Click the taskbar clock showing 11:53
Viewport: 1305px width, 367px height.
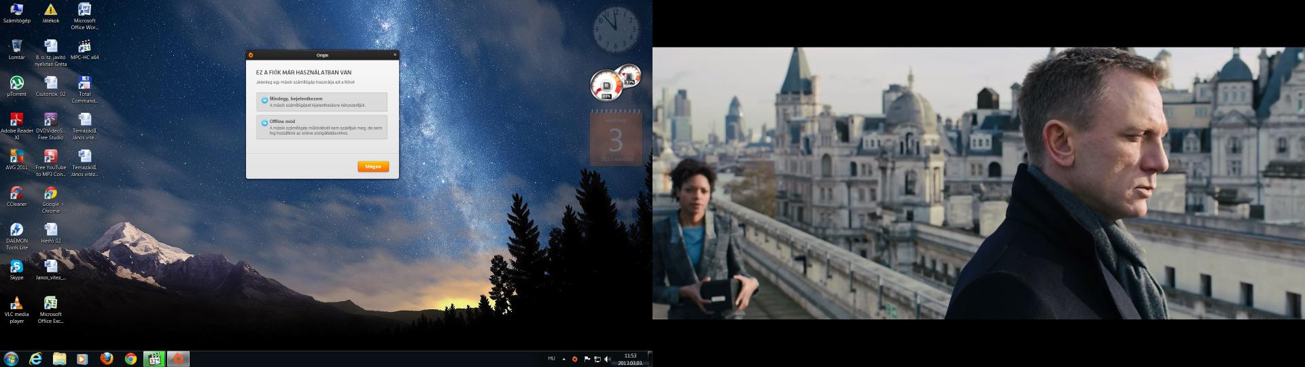[x=630, y=359]
